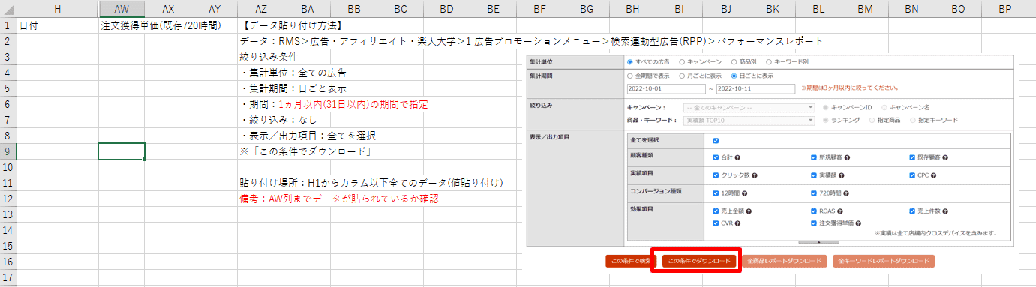The height and width of the screenshot is (287, 1036).
Task: Click cell text 貼り付け場所:H1からカラム以下全てのデータ
Action: 371,183
